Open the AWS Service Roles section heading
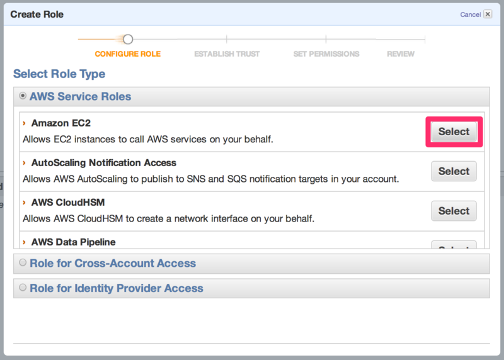 coord(81,96)
